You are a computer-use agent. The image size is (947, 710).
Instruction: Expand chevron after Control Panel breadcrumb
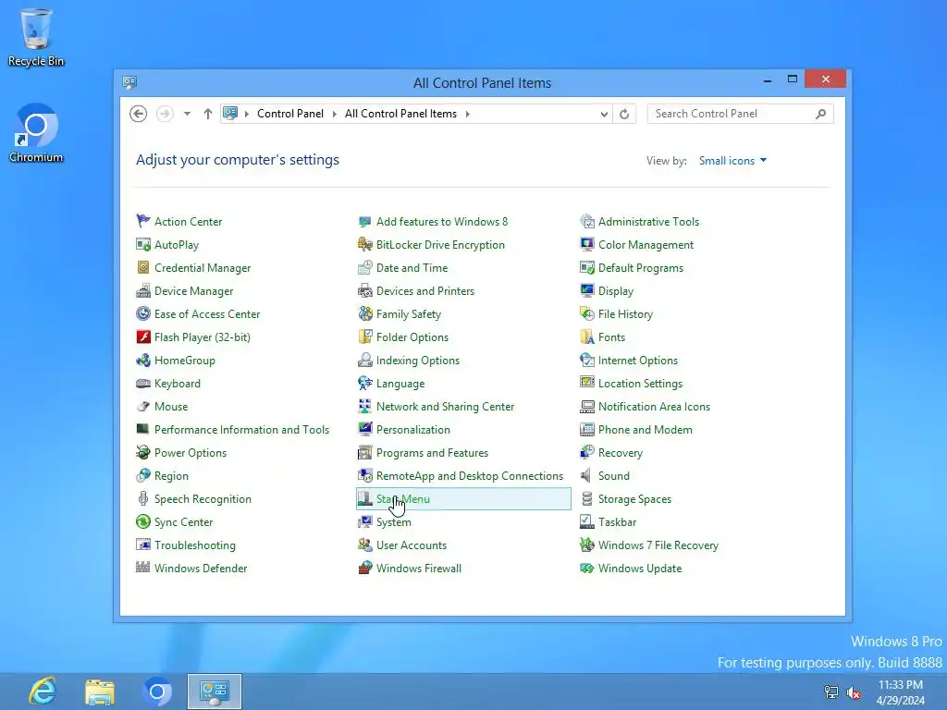pos(335,114)
